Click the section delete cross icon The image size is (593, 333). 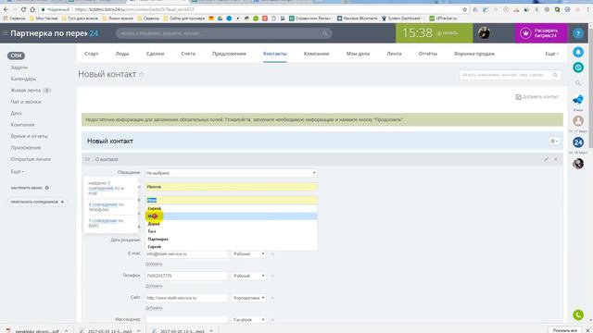[556, 159]
